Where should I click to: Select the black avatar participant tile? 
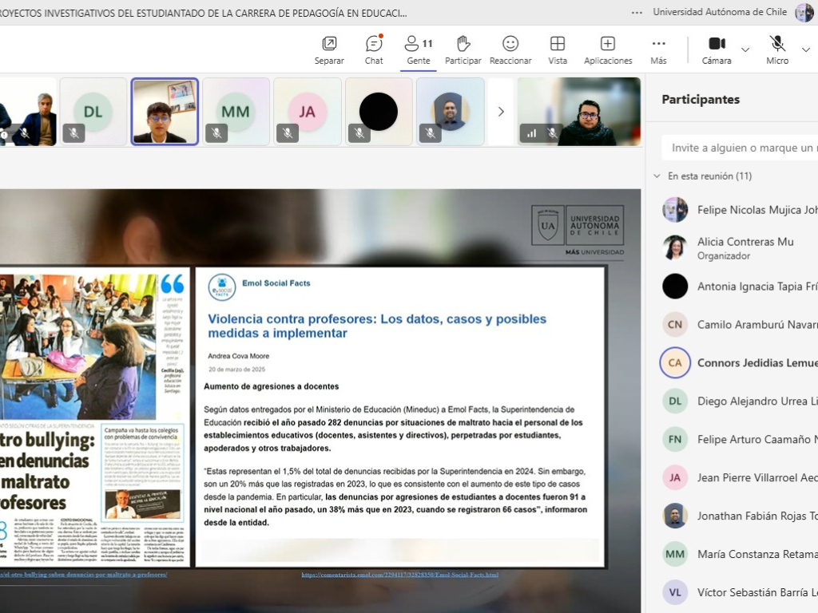379,112
